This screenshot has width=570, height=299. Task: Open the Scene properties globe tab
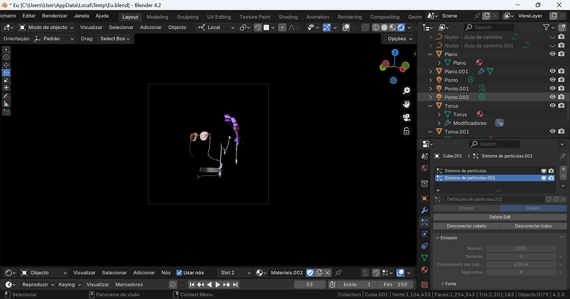pyautogui.click(x=424, y=168)
